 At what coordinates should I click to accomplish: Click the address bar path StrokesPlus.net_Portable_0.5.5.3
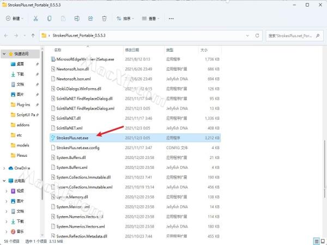point(79,35)
